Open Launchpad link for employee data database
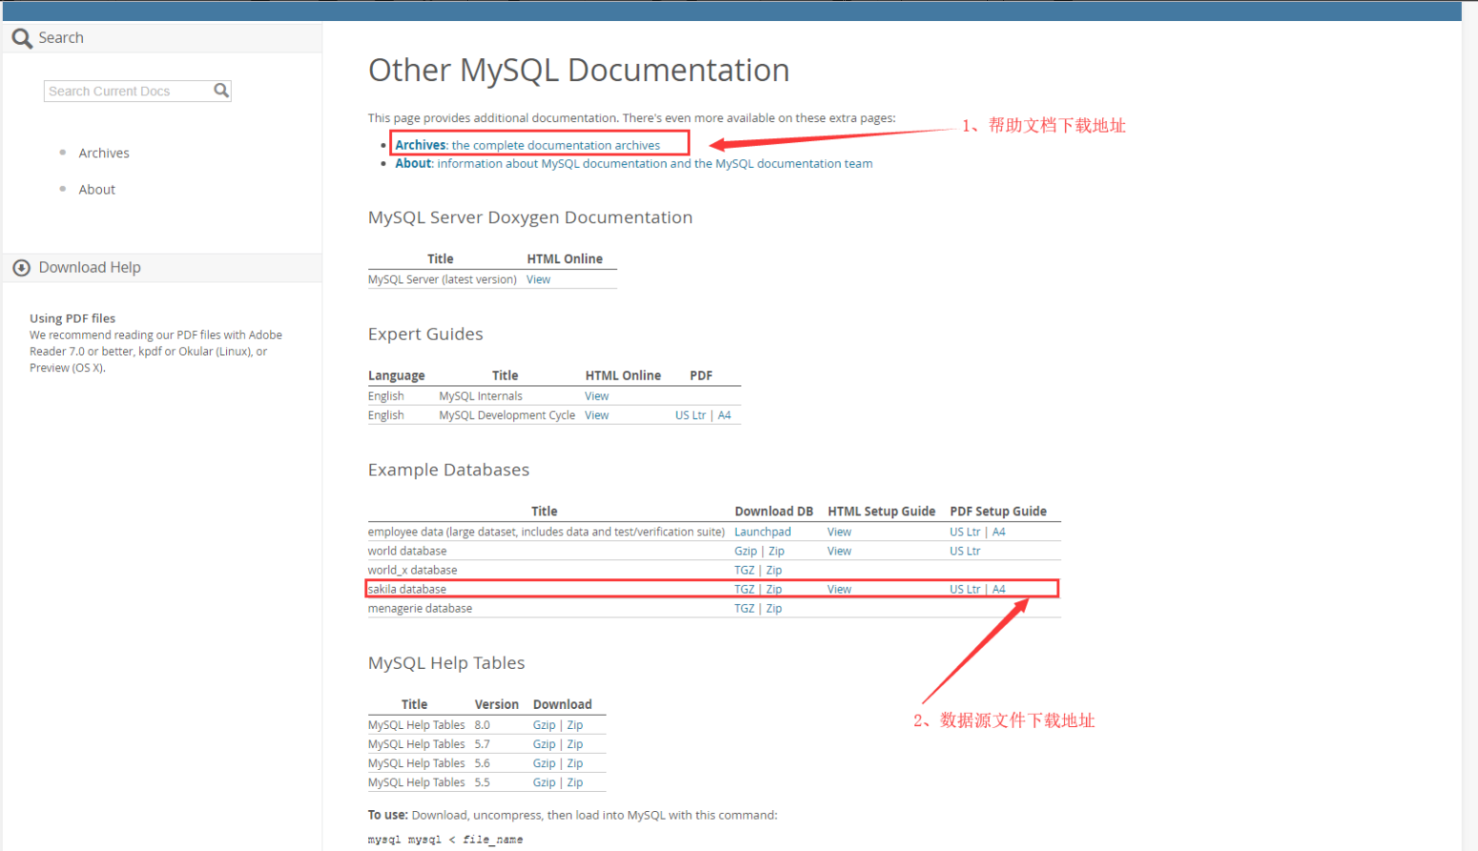1478x851 pixels. (x=762, y=531)
